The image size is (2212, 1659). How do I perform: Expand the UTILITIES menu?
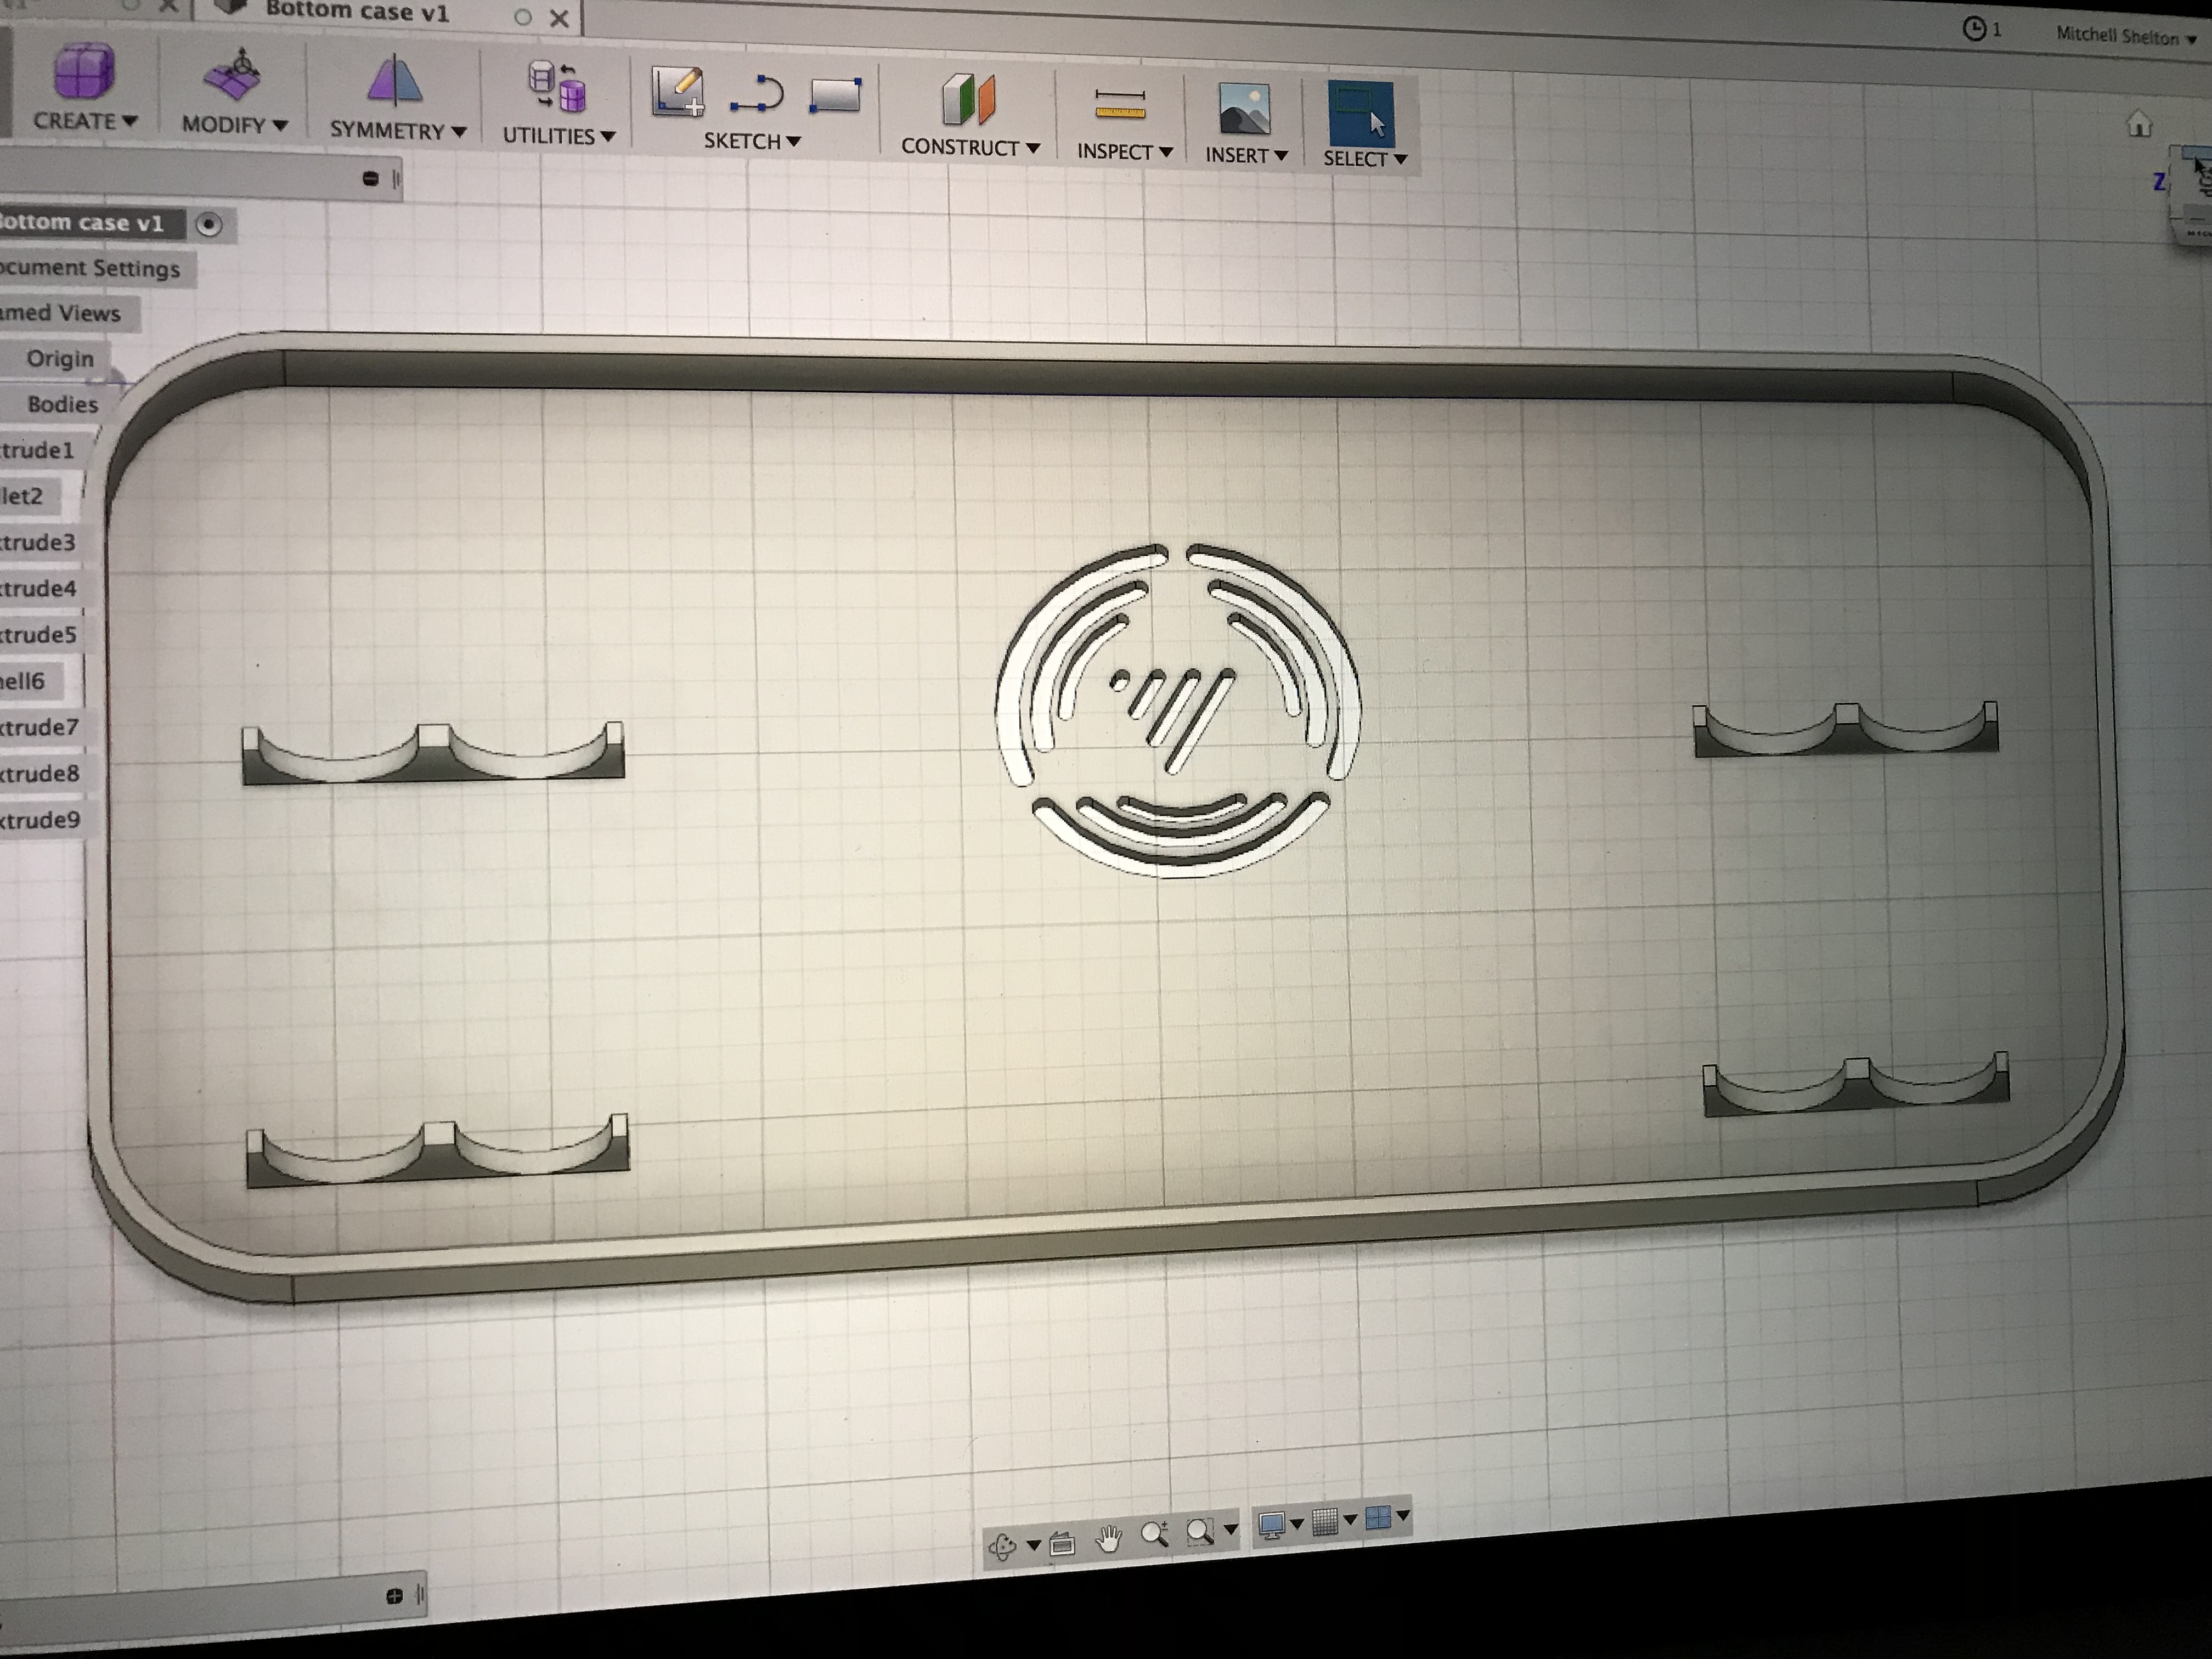pyautogui.click(x=559, y=136)
